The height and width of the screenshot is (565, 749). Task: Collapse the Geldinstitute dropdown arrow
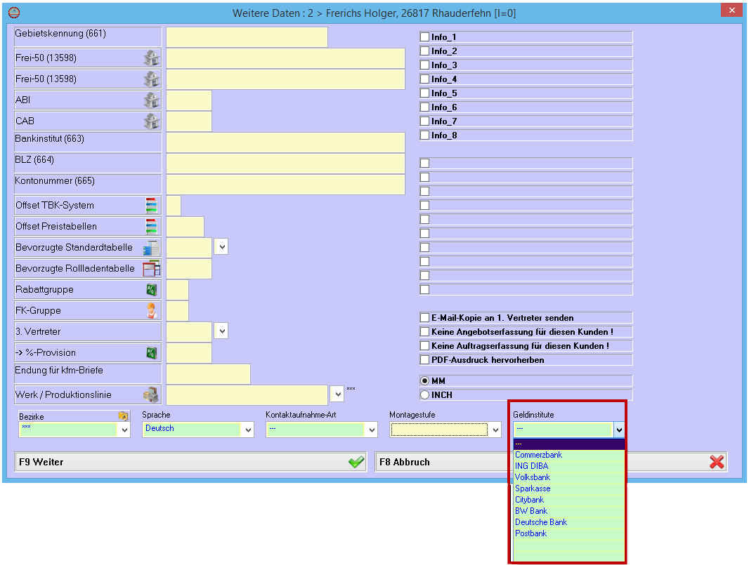click(x=619, y=430)
